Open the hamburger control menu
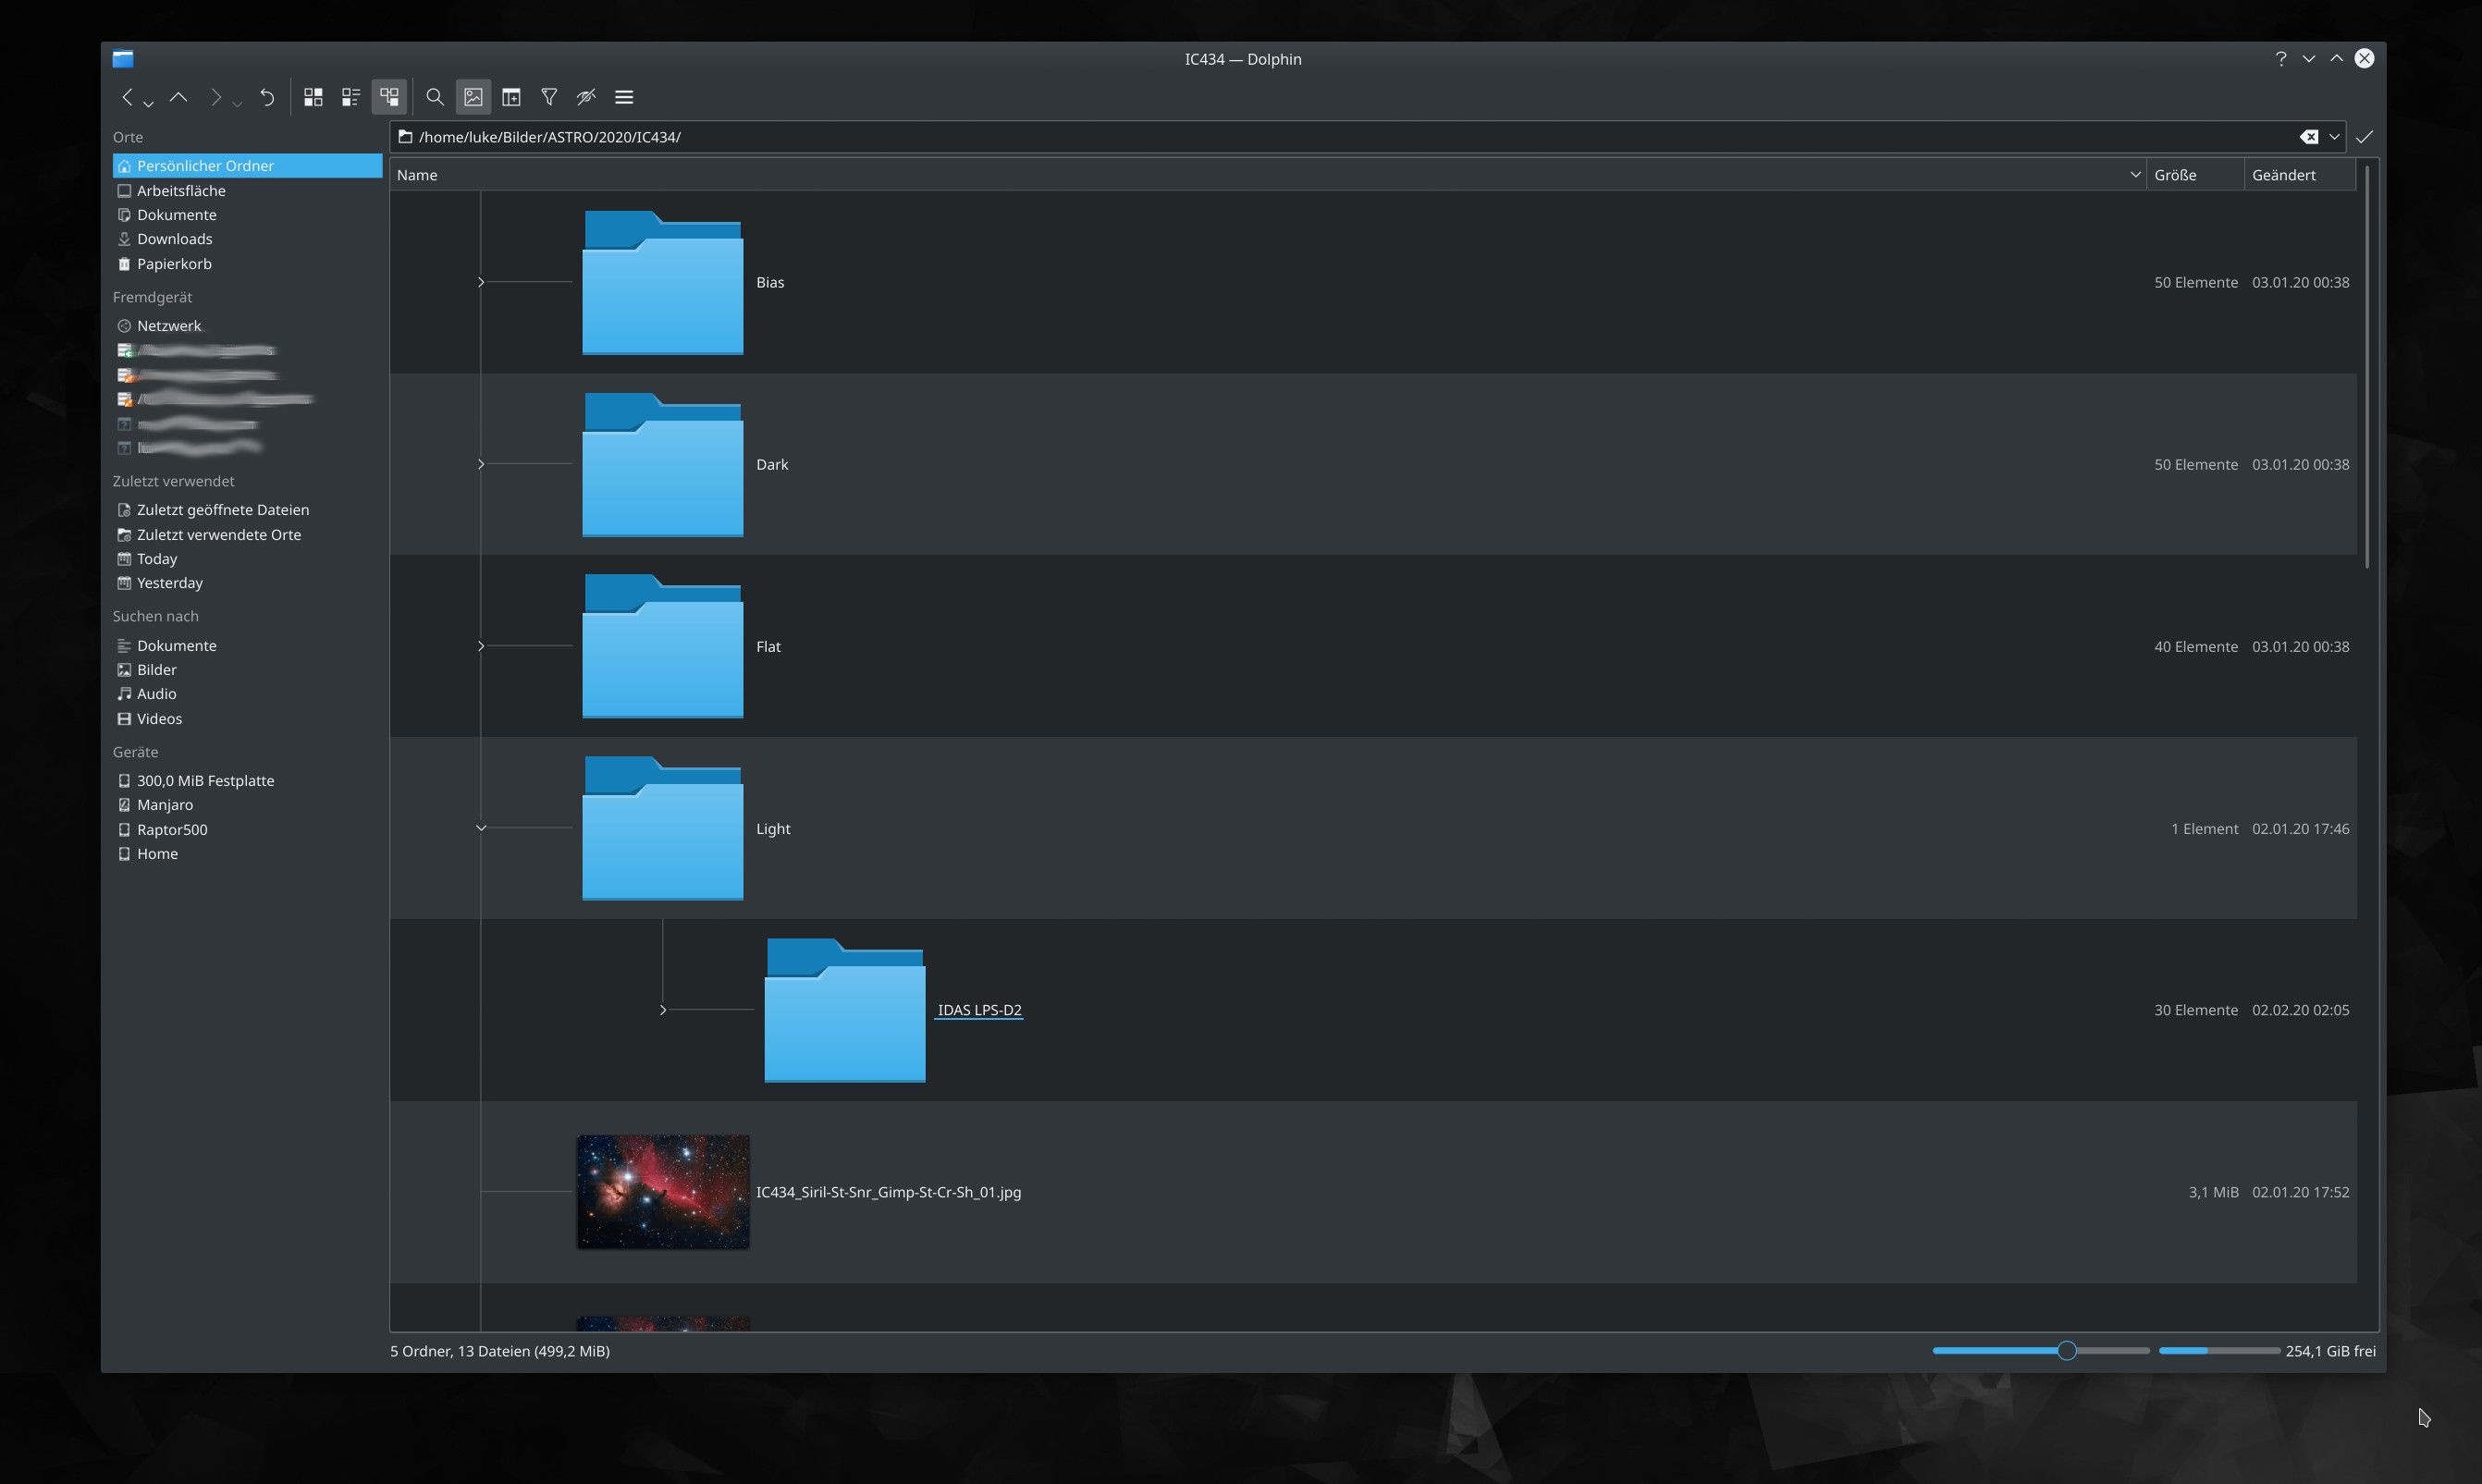The height and width of the screenshot is (1484, 2482). pos(624,97)
